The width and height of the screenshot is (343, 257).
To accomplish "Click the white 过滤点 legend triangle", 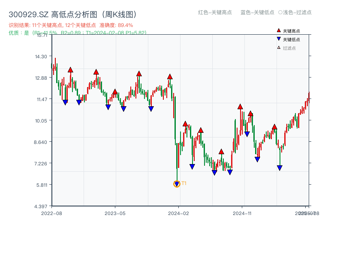I will 279,48.
